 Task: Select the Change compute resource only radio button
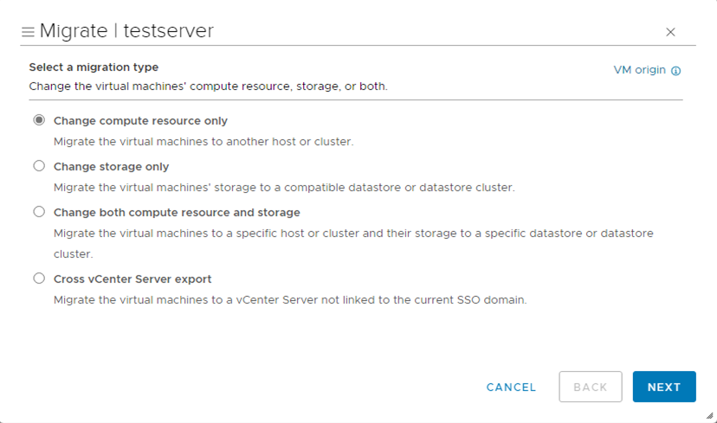coord(39,120)
